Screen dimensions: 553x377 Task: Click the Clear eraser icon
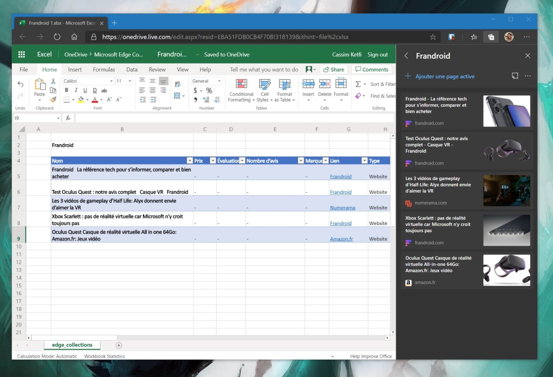pos(358,96)
